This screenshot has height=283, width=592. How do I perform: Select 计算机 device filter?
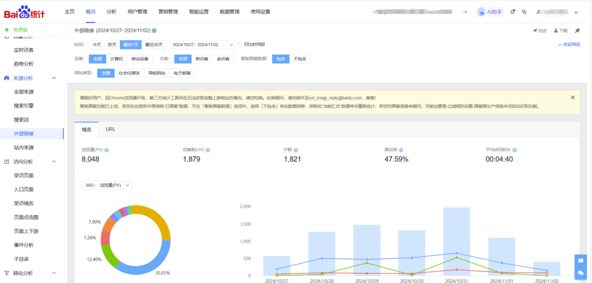[x=117, y=59]
